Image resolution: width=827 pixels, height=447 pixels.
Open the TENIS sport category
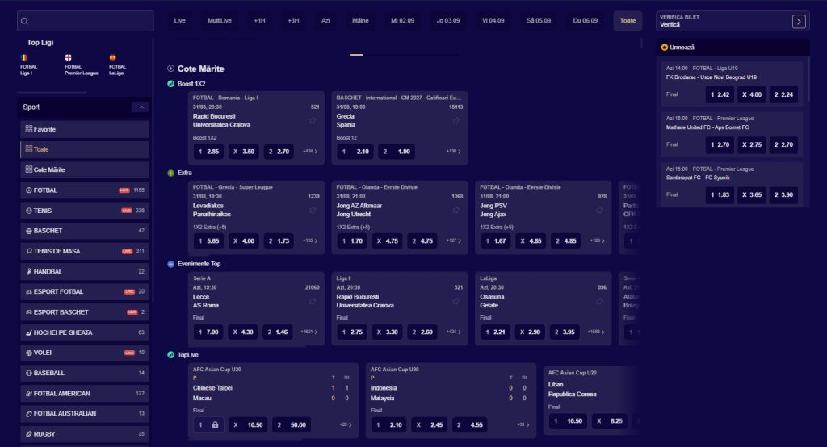[84, 211]
